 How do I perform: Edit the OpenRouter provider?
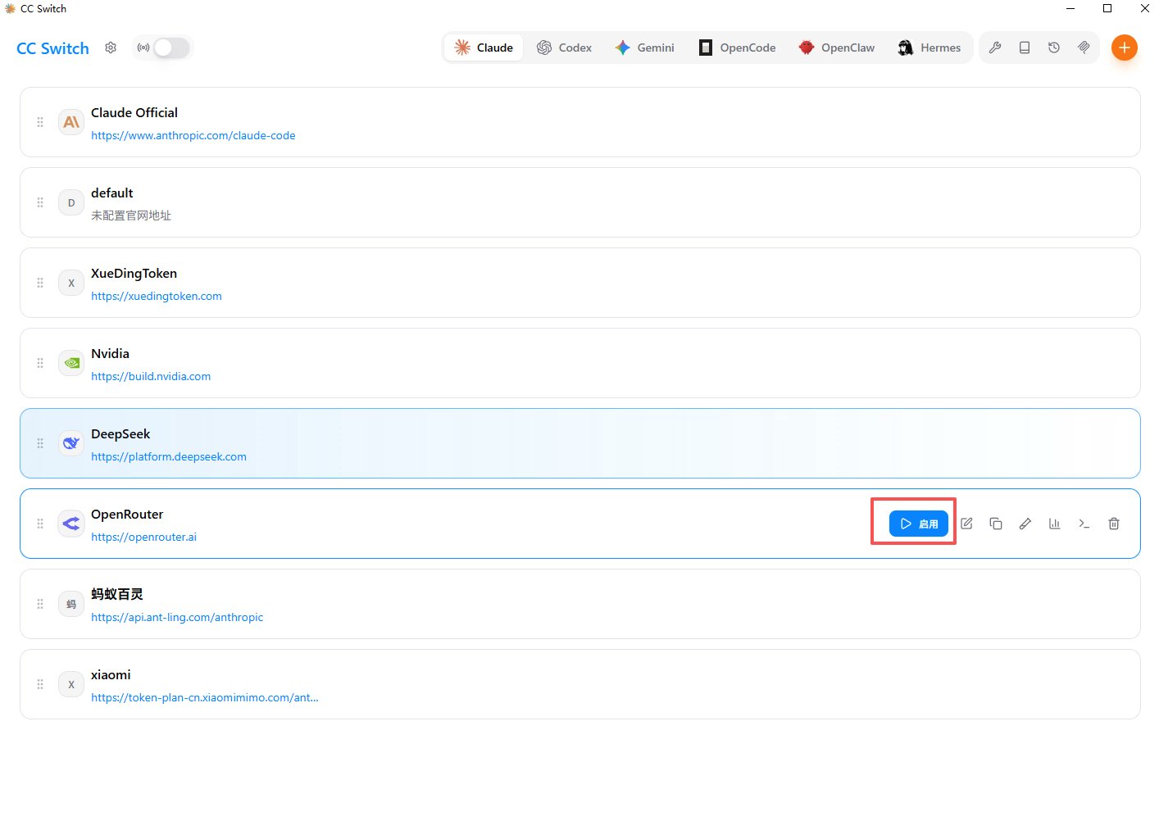point(966,524)
